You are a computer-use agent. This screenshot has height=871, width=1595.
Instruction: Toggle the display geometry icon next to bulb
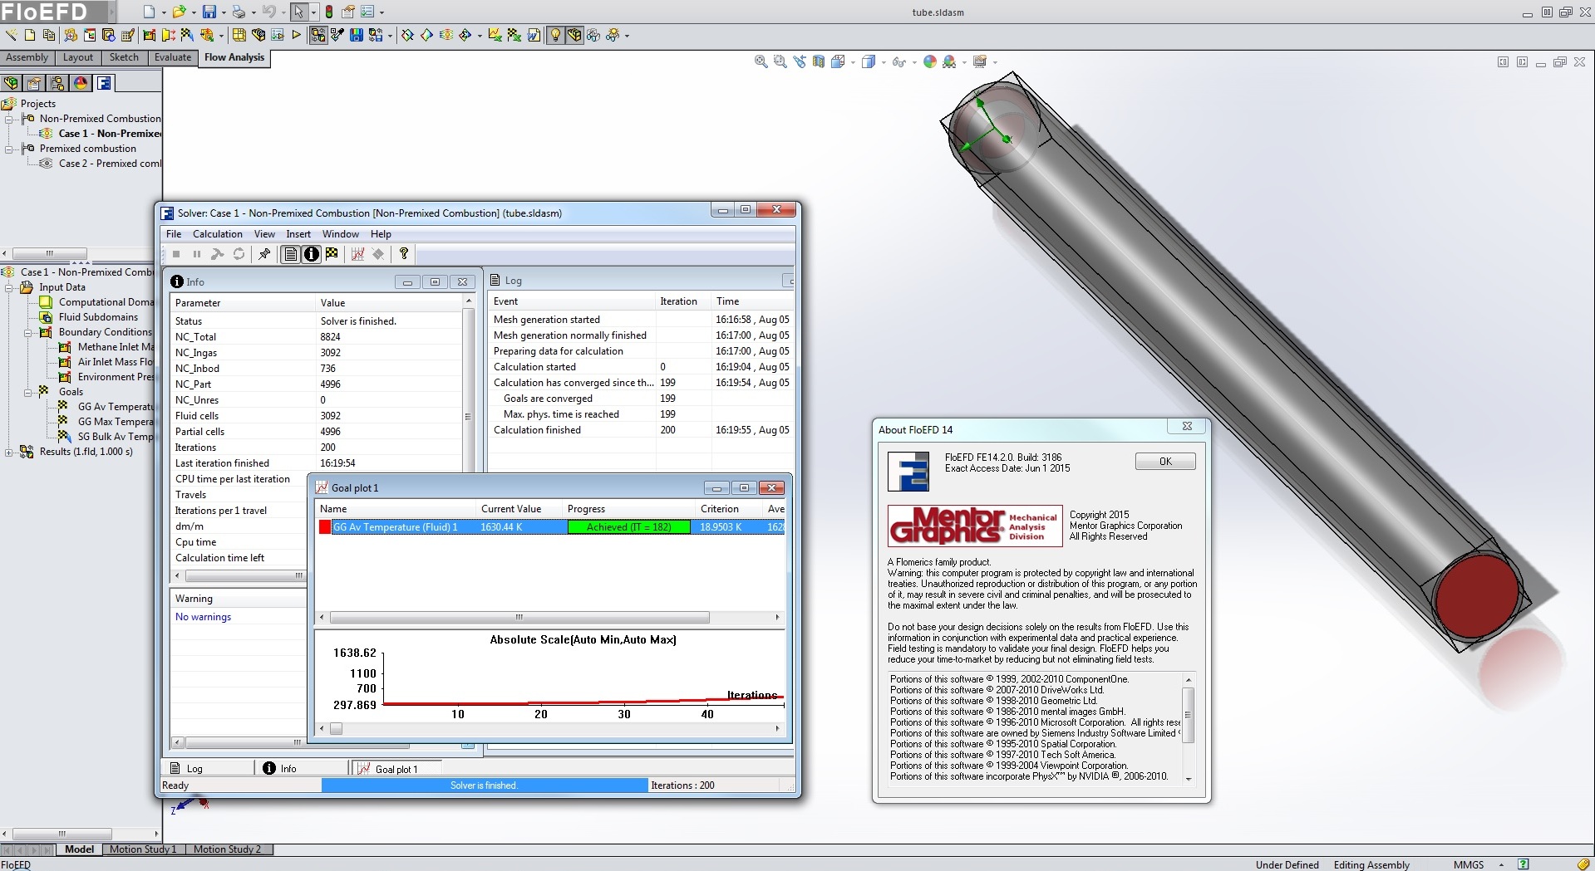tap(574, 35)
